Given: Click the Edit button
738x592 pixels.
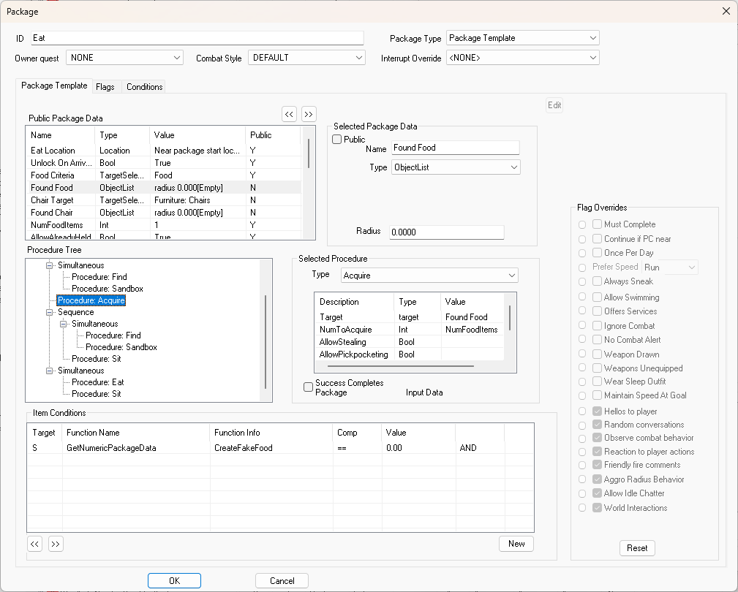Looking at the screenshot, I should (554, 105).
